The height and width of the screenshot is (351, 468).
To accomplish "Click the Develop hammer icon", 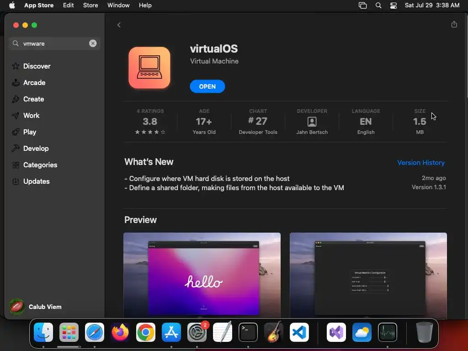I will point(16,149).
